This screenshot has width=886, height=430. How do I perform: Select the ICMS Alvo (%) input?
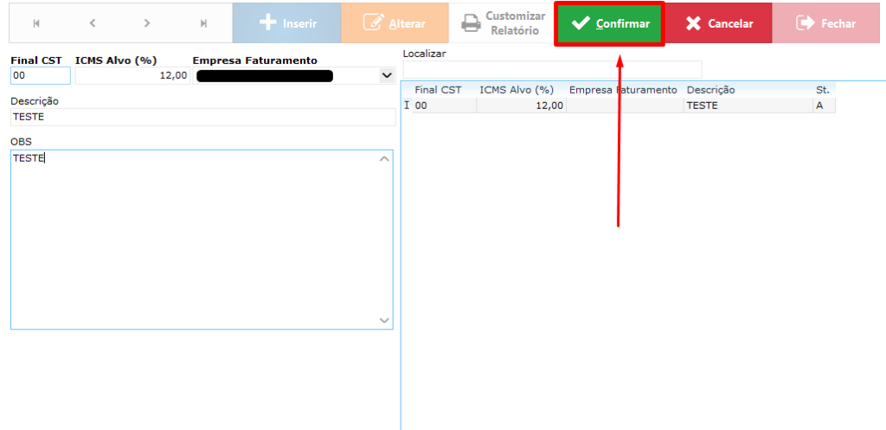coord(132,76)
